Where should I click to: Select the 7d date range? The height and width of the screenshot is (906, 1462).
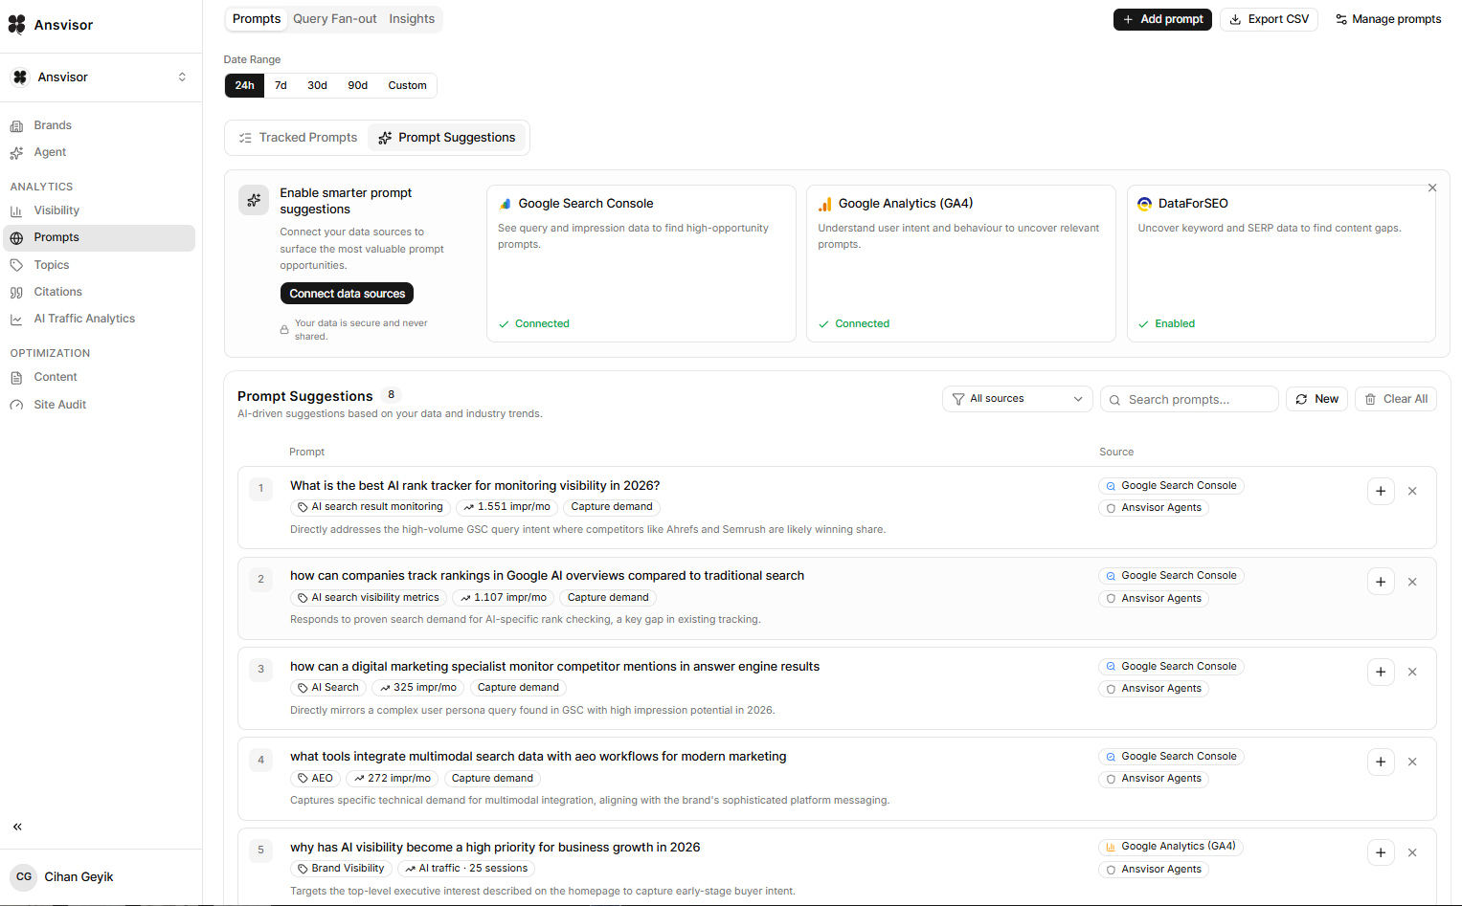point(281,85)
